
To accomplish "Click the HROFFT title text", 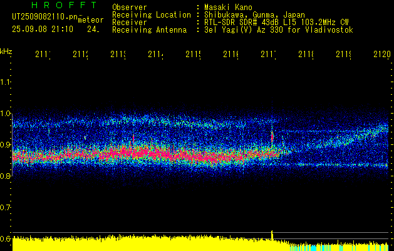I will point(65,5).
